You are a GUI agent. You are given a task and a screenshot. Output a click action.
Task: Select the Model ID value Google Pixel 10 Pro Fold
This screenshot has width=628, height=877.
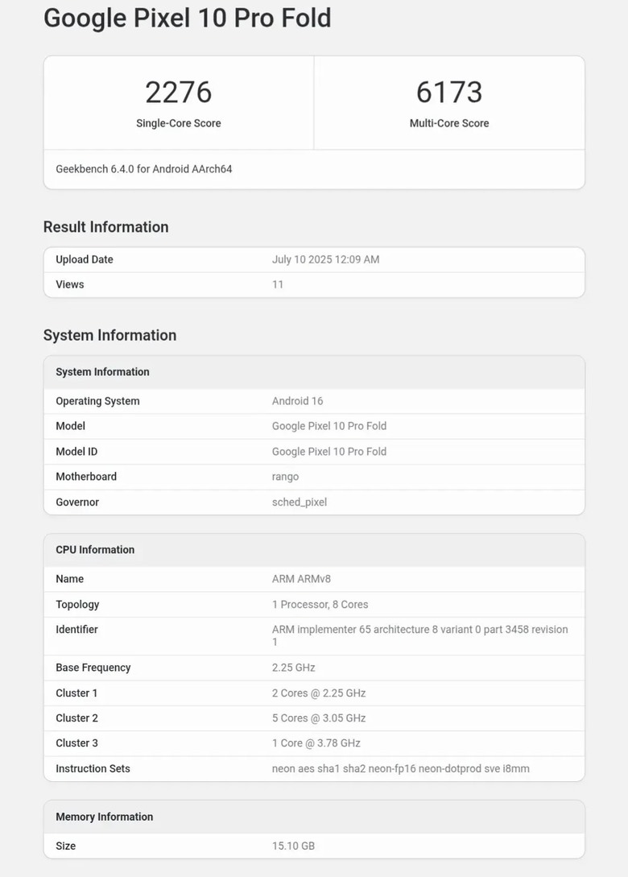pos(329,451)
